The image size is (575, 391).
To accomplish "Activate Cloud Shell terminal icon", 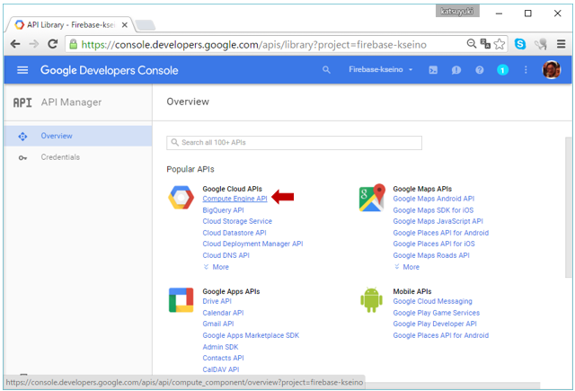I will [x=433, y=70].
